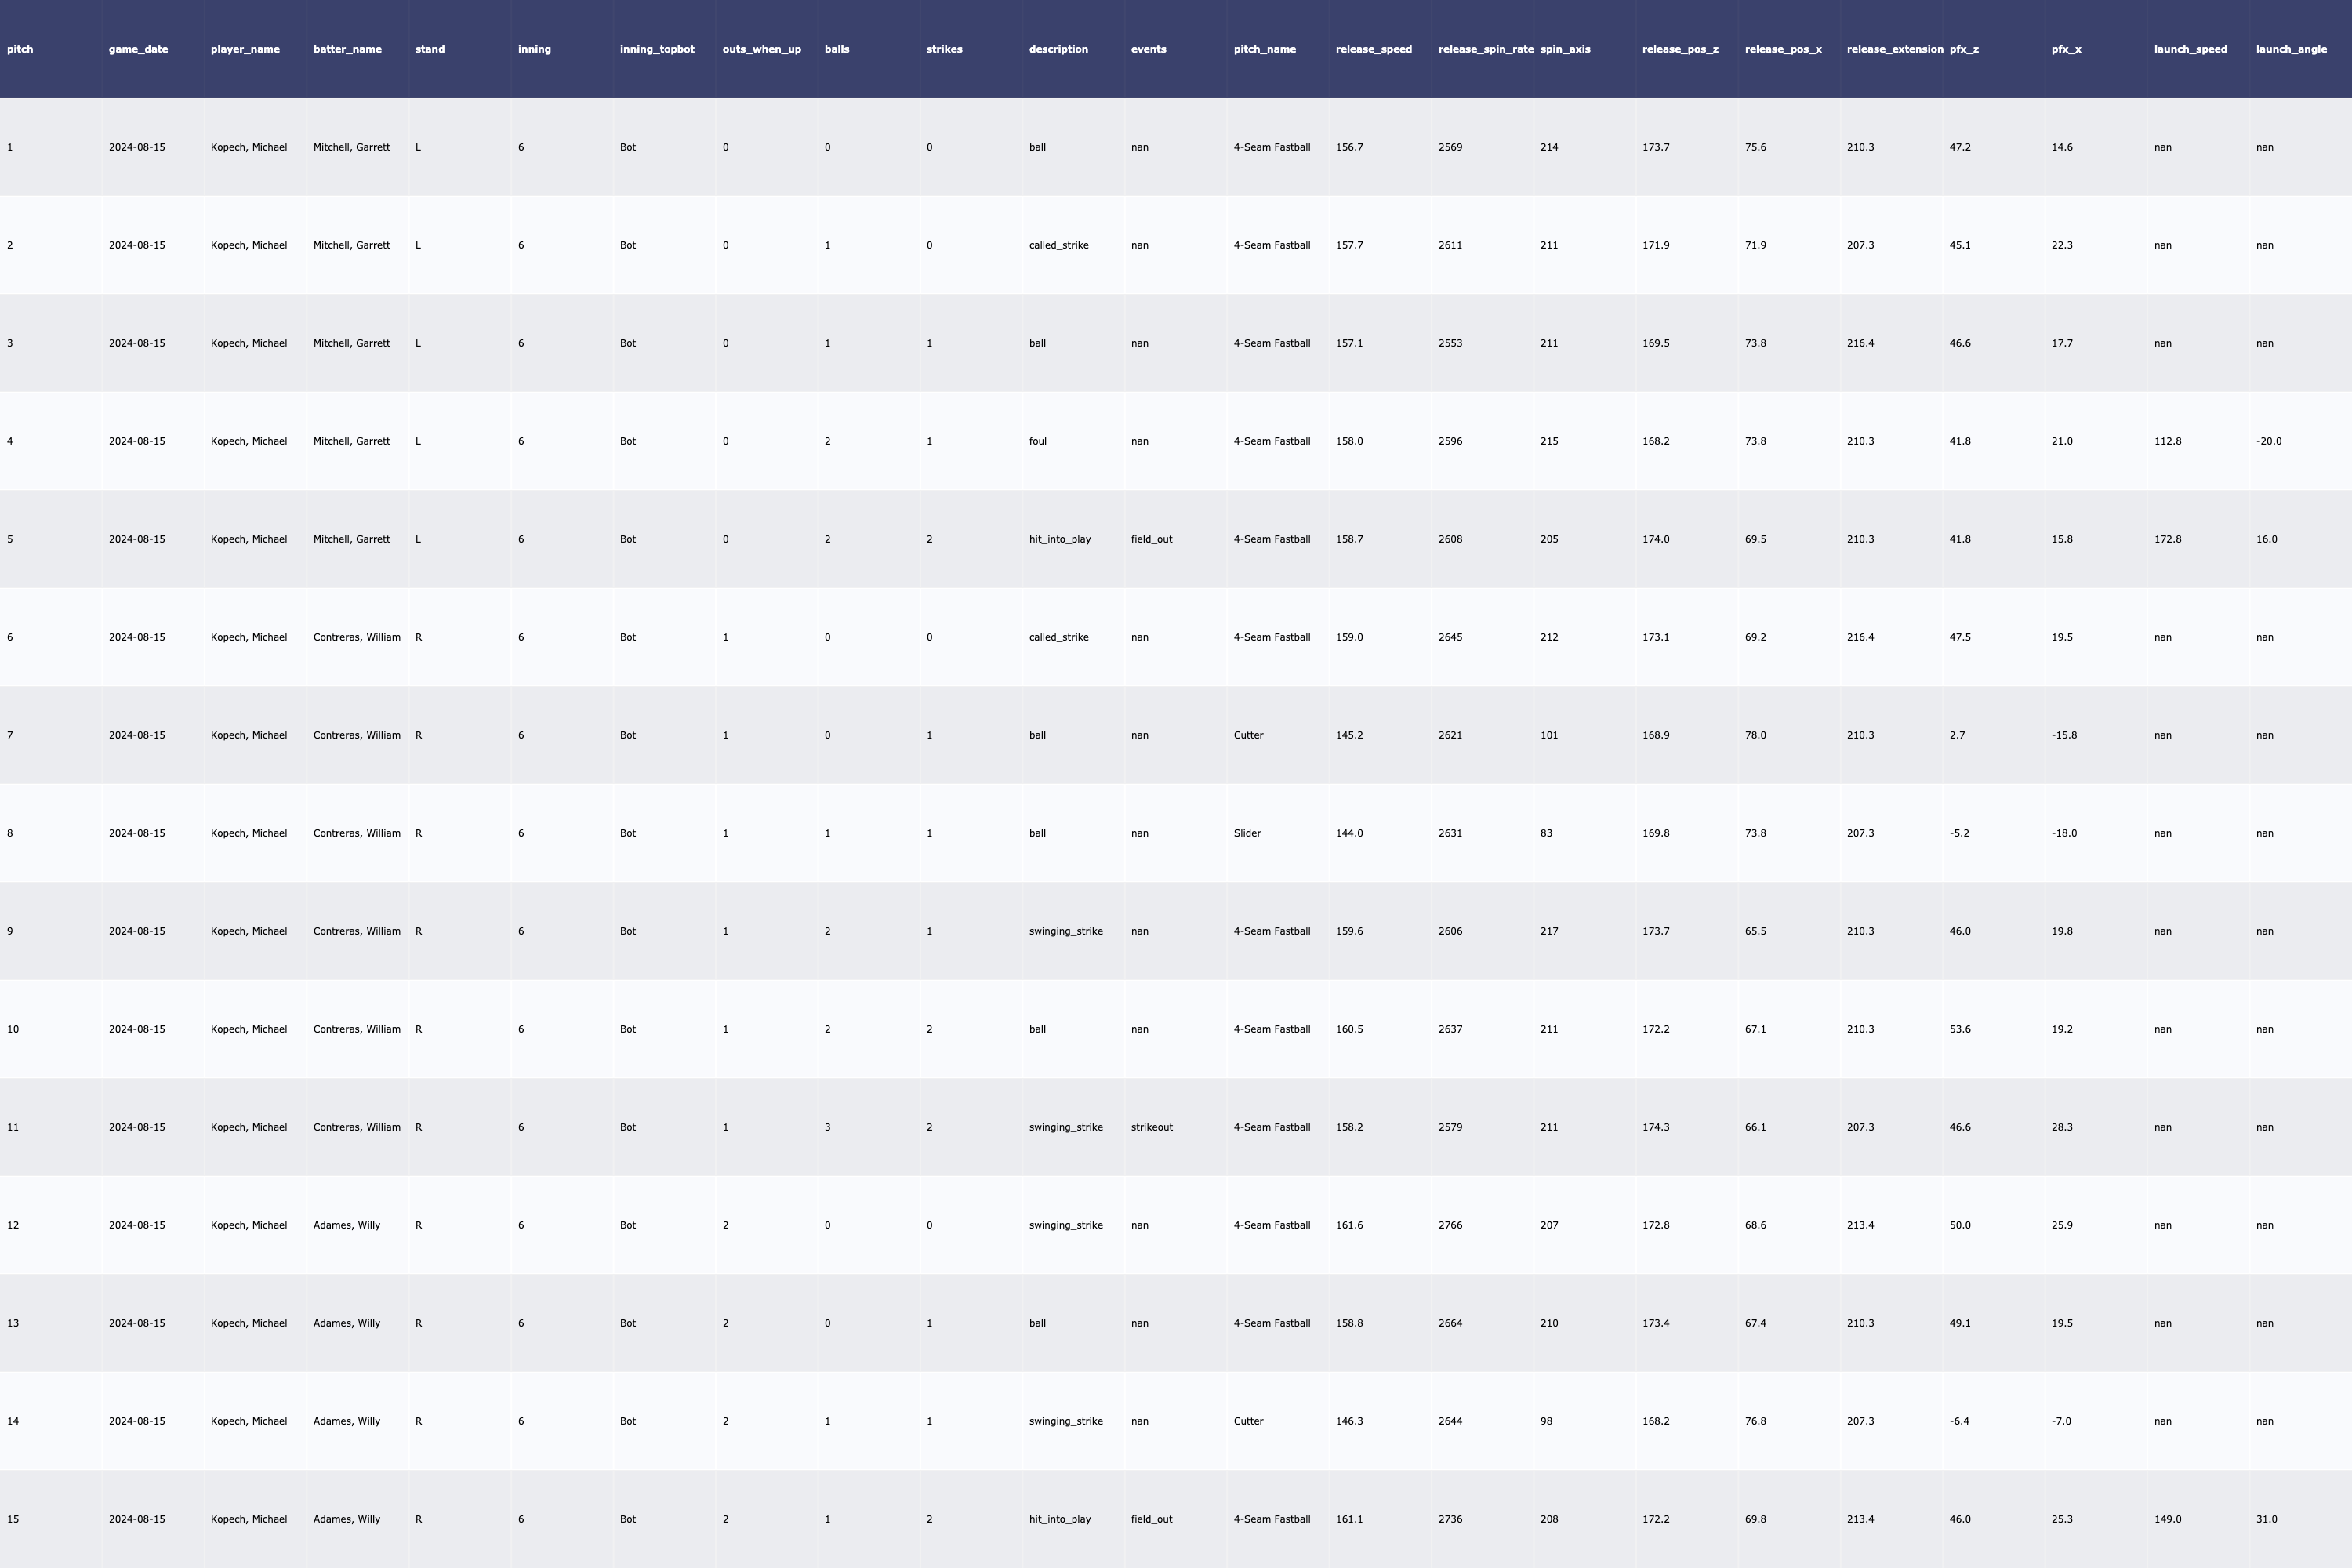Screen dimensions: 2352x1568
Task: Click the game_date column header
Action: 138,49
